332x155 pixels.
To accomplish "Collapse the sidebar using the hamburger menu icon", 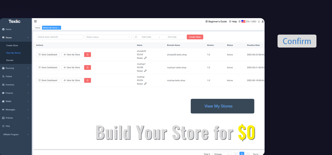I will pyautogui.click(x=35, y=21).
